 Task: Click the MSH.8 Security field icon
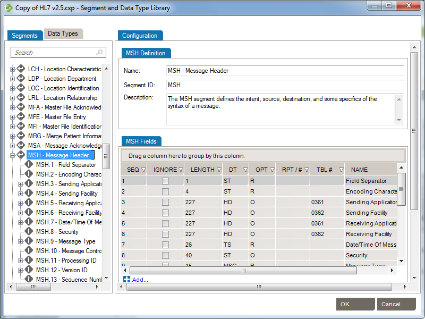pyautogui.click(x=29, y=231)
